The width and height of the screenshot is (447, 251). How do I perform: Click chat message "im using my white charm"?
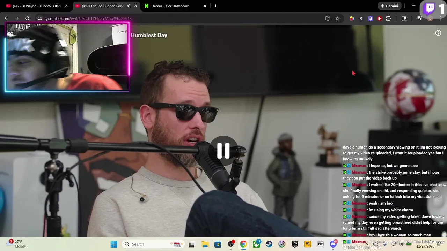[391, 210]
